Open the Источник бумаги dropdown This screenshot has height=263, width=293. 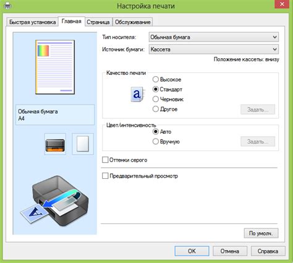pyautogui.click(x=214, y=50)
